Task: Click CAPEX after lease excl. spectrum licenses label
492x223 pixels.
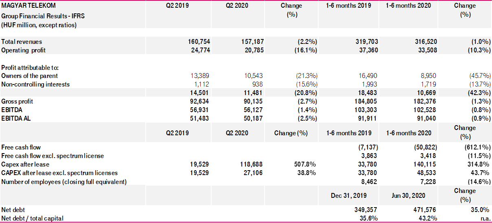Action: 59,173
